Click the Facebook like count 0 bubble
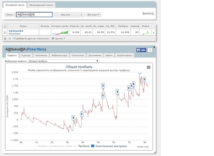214x156 pixels. [150, 50]
